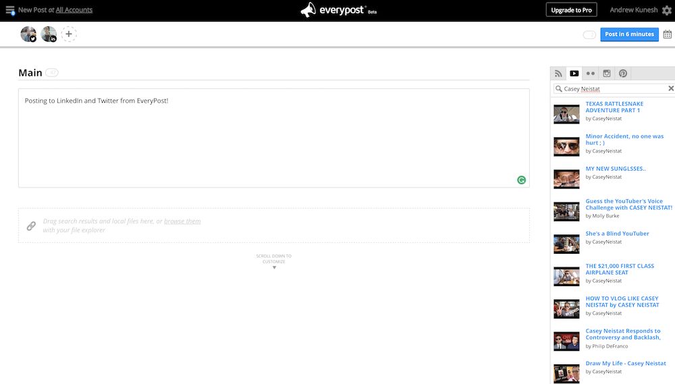This screenshot has width=675, height=384.
Task: Open the scheduling calendar icon
Action: (667, 34)
